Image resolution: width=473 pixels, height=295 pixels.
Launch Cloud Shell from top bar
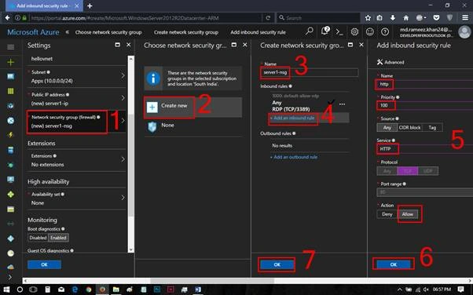(339, 32)
